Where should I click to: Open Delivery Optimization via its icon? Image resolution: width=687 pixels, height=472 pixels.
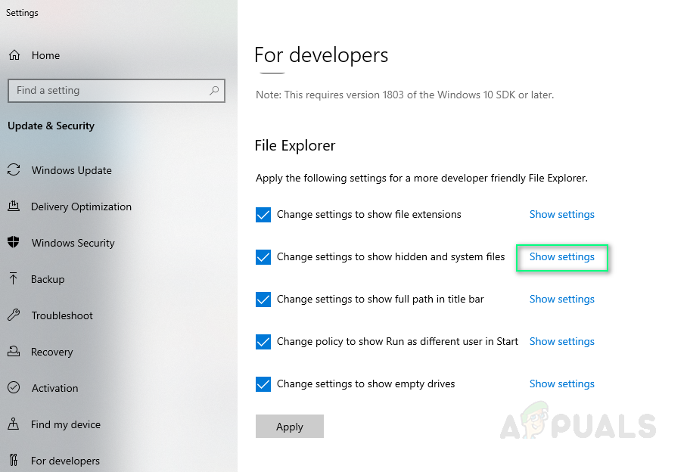point(14,206)
